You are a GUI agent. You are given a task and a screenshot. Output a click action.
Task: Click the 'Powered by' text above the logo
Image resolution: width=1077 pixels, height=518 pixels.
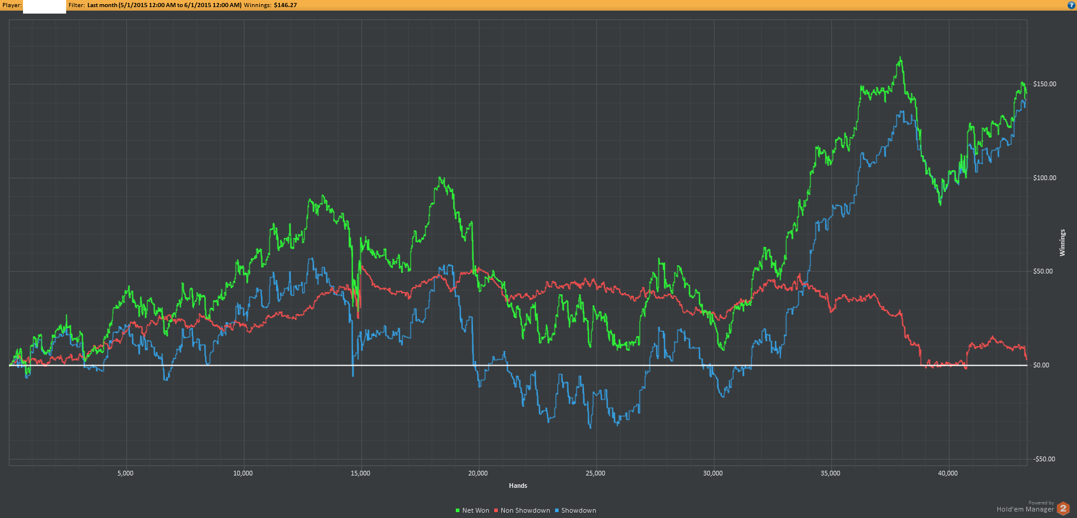coord(1041,503)
